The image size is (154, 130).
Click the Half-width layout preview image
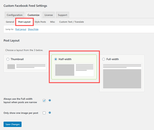(74, 70)
